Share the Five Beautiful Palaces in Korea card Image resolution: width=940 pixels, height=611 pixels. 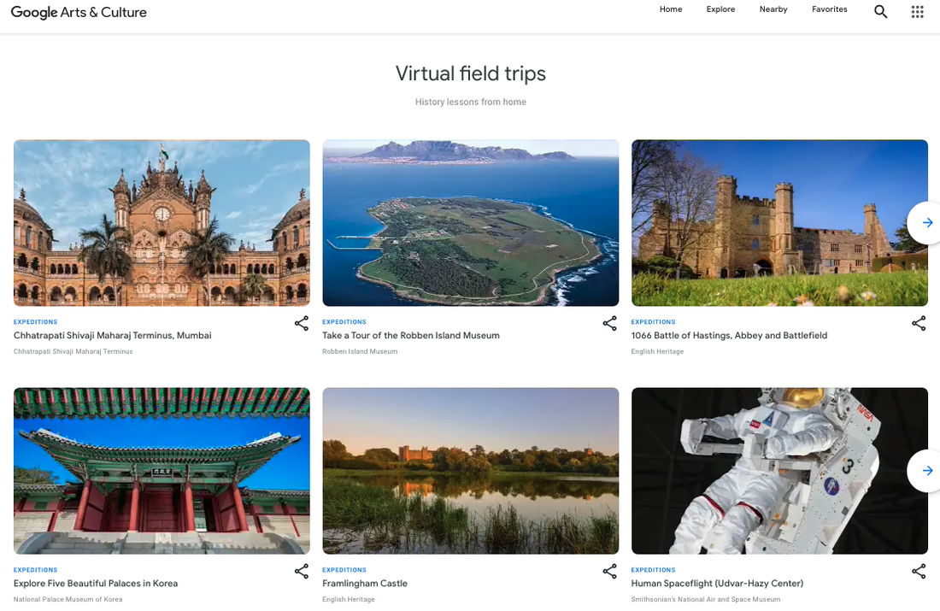point(302,572)
